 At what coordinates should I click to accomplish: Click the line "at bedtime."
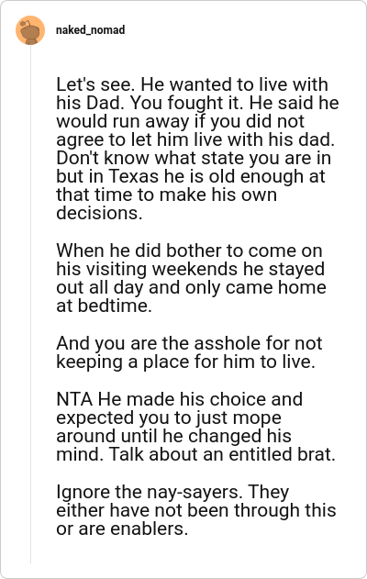104,306
